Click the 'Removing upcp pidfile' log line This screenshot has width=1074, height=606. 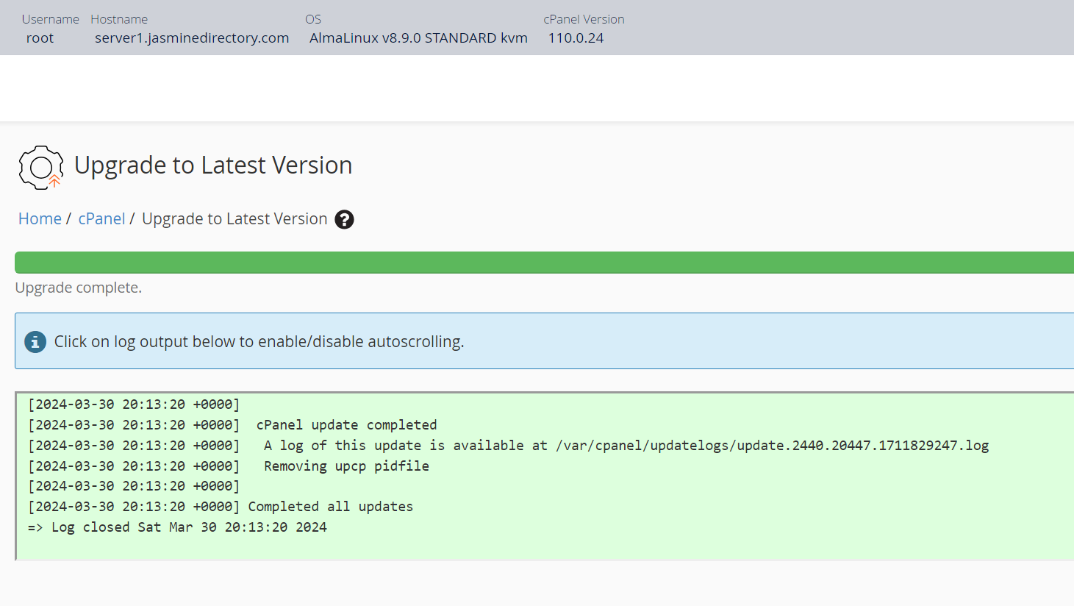tap(346, 466)
